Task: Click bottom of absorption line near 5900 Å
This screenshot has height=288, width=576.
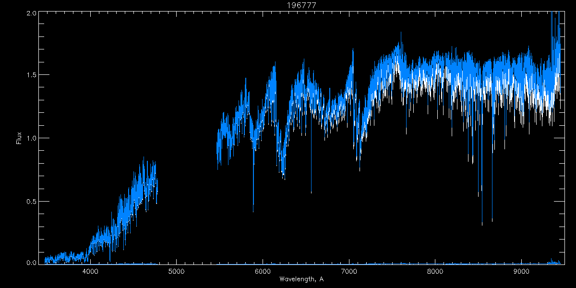Action: [253, 210]
